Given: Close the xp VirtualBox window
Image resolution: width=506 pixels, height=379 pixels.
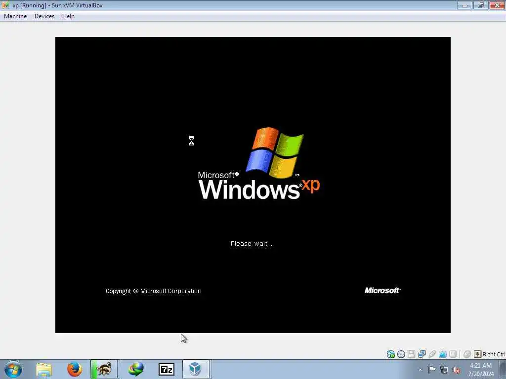Looking at the screenshot, I should 497,5.
